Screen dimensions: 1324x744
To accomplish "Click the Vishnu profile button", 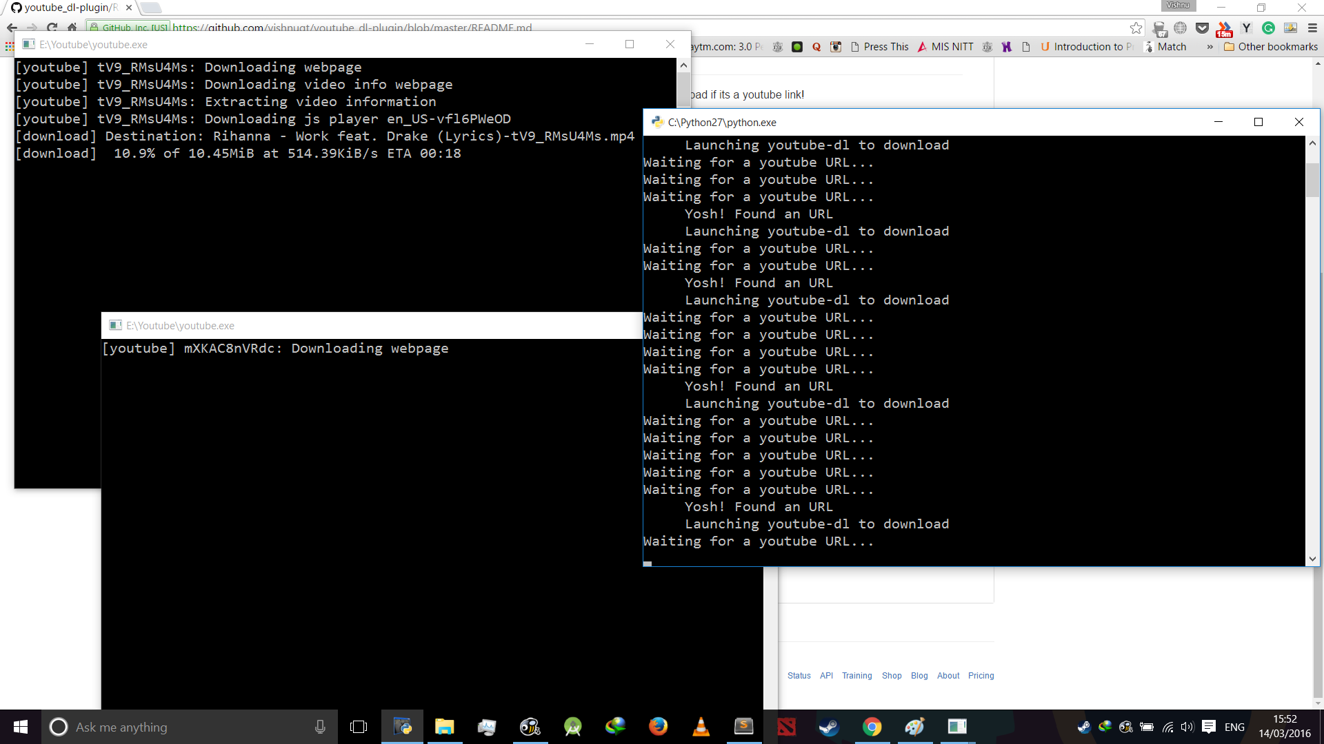I will click(1178, 6).
